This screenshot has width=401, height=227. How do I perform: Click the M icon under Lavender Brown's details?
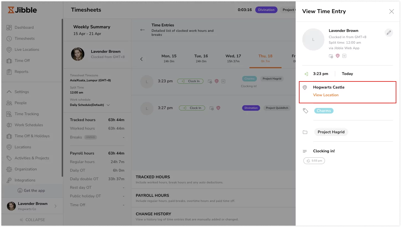344,56
